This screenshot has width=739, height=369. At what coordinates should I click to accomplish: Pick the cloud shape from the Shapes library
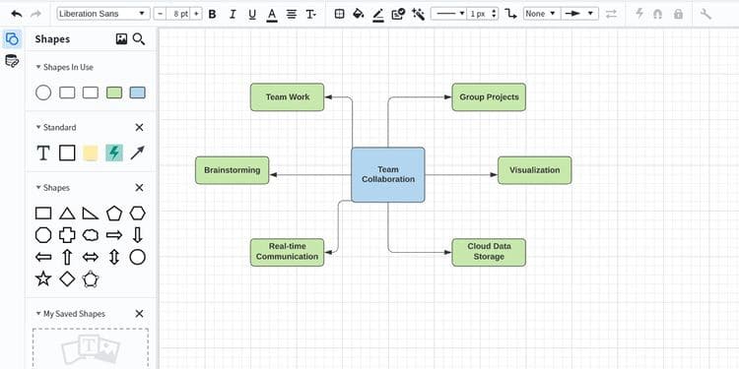[91, 235]
